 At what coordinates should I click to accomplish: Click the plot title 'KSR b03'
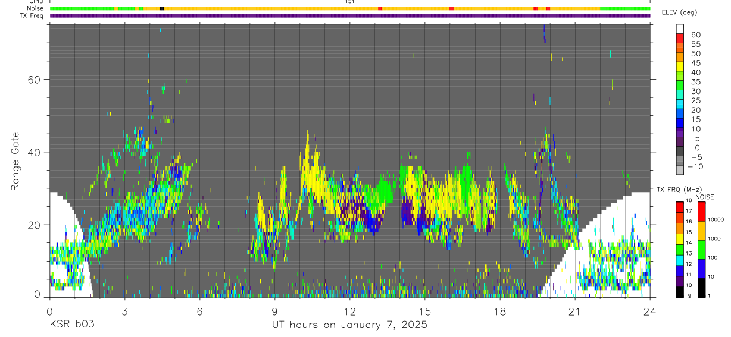pos(71,325)
